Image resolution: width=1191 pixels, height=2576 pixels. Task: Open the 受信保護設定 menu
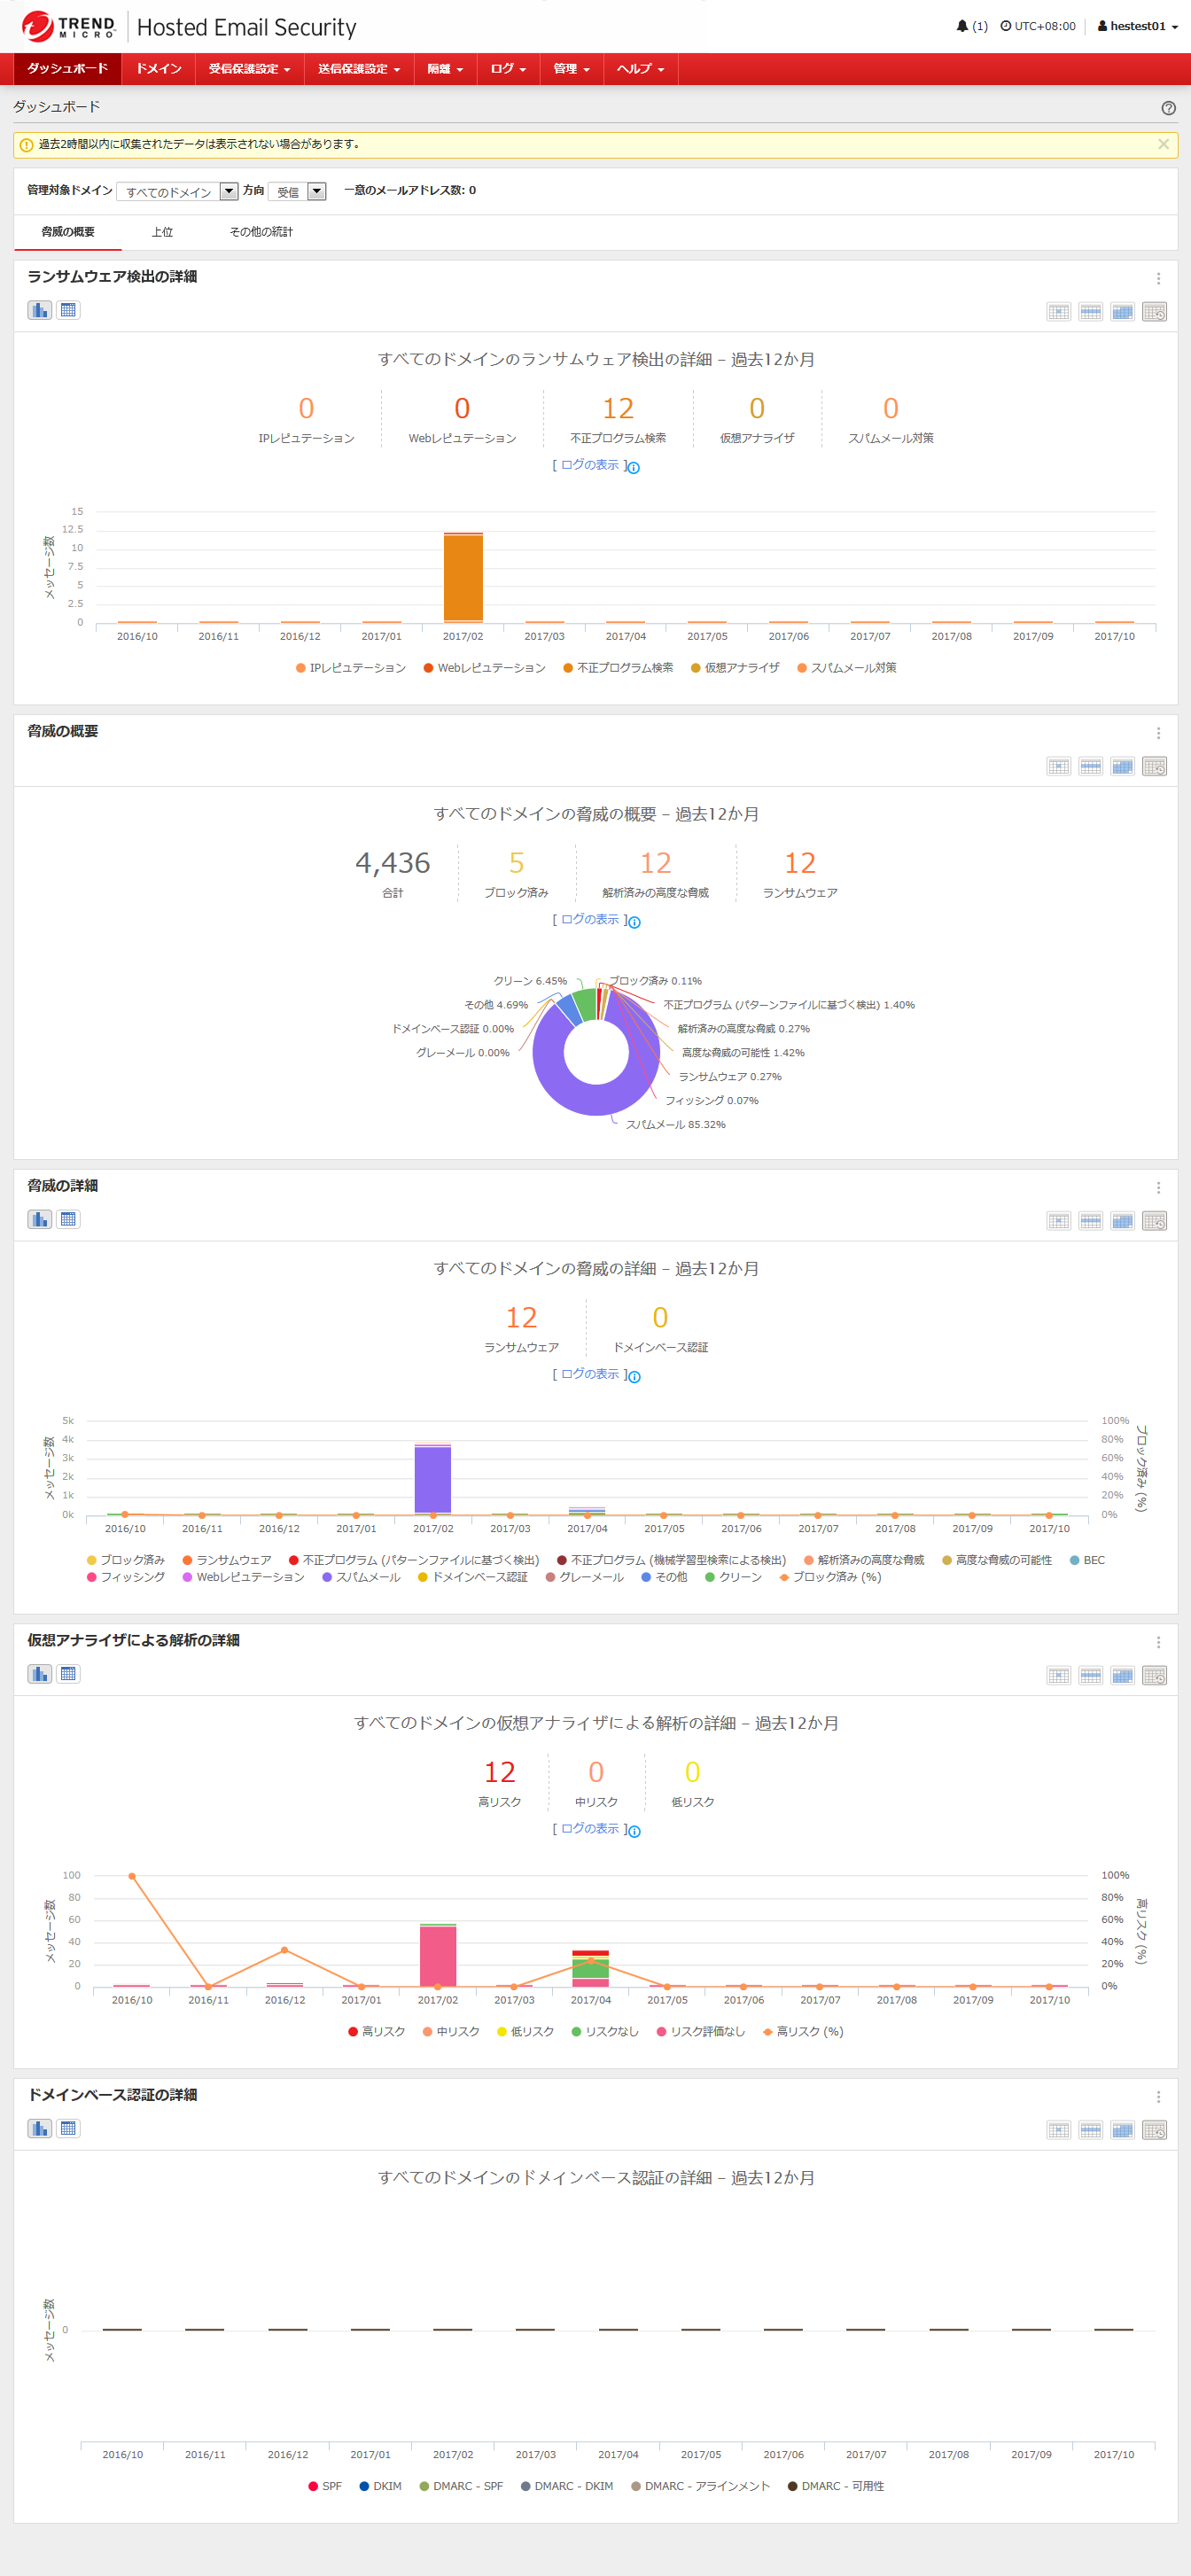(x=249, y=69)
